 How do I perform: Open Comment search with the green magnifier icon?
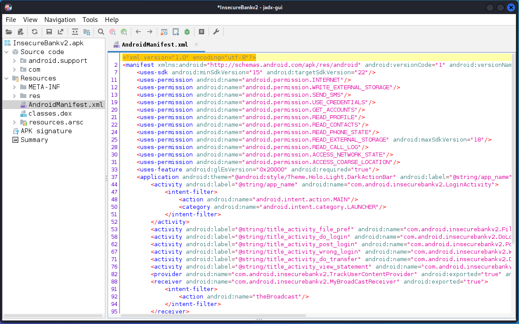point(124,32)
